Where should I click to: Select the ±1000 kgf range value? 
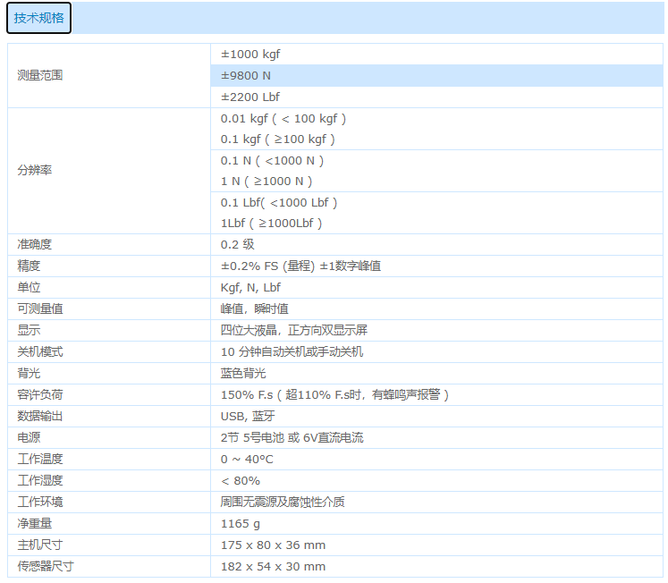tap(250, 55)
